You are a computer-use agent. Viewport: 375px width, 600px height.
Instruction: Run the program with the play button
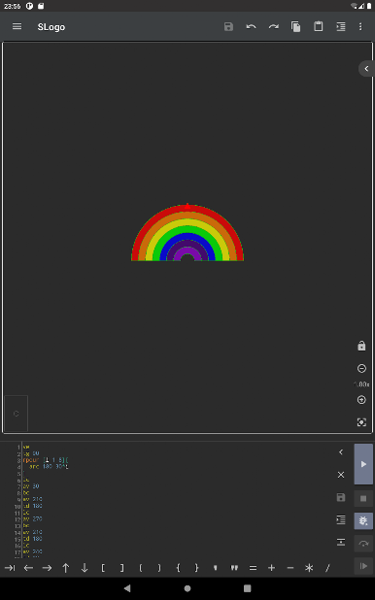(363, 464)
